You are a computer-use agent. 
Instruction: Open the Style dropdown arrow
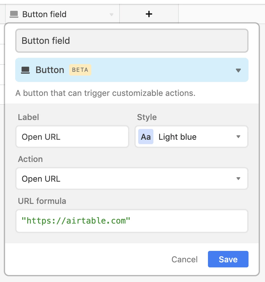(x=238, y=137)
